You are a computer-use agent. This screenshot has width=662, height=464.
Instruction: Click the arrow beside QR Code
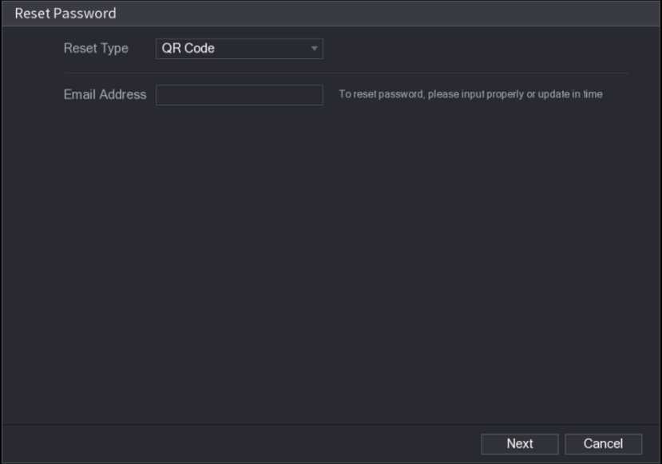coord(315,49)
